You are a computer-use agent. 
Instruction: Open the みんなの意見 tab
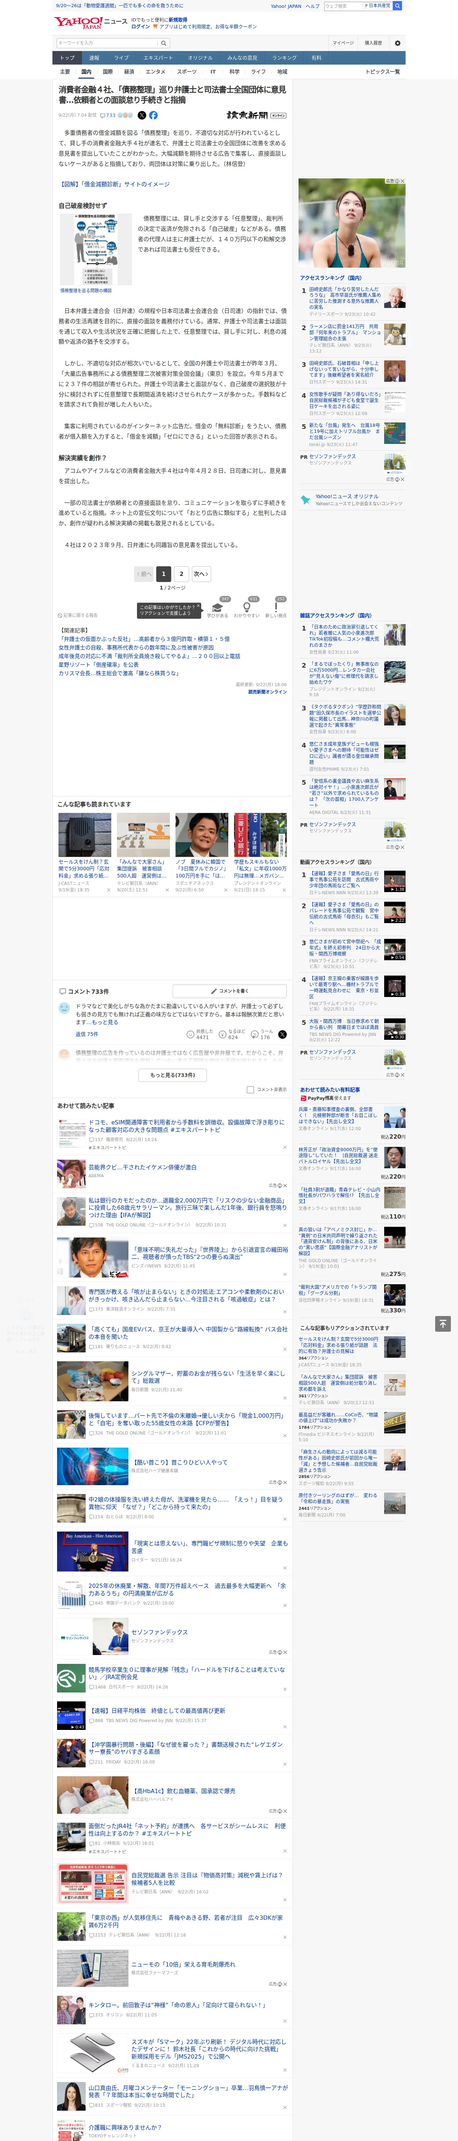coord(243,58)
